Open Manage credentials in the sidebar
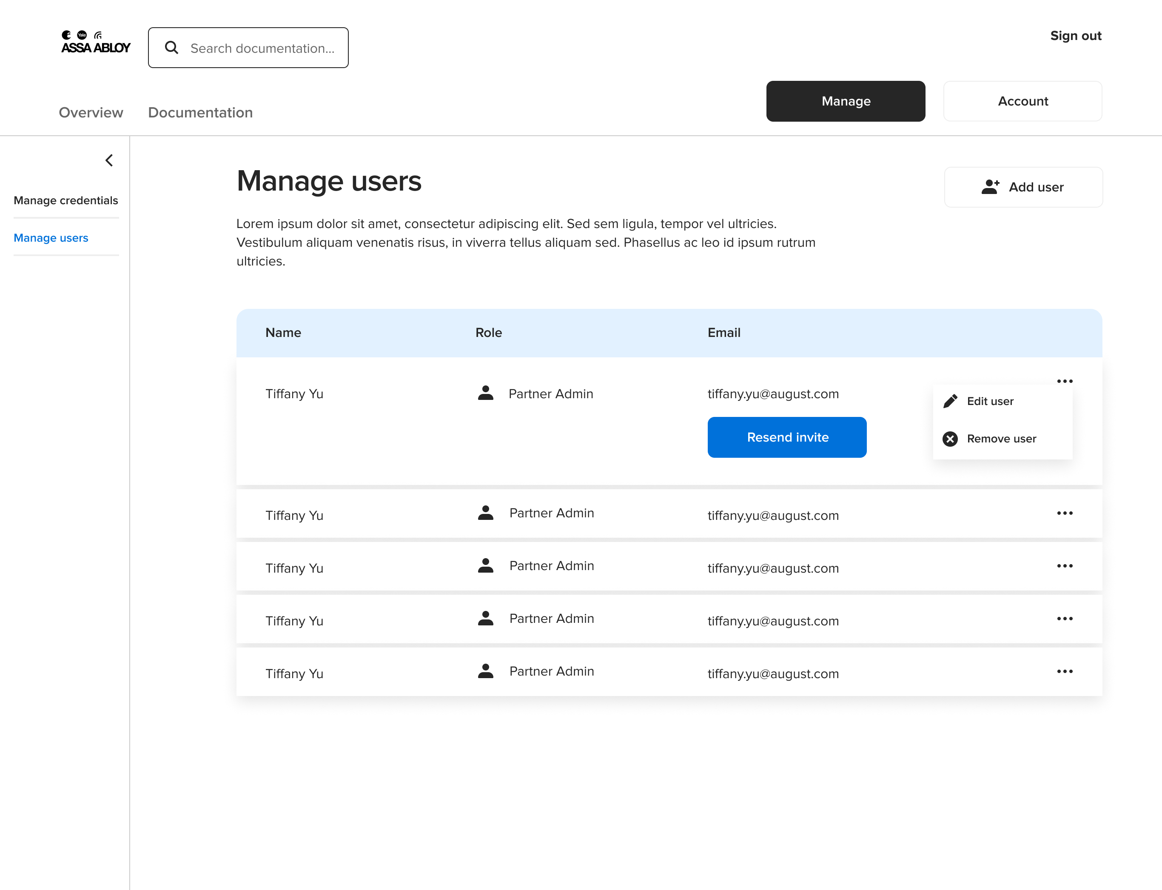This screenshot has width=1162, height=890. pos(66,200)
